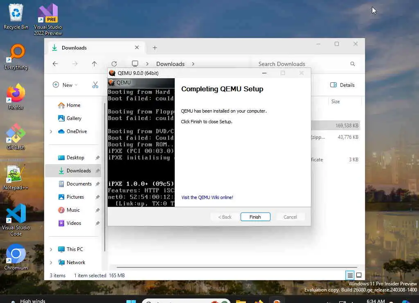Open the New item dropdown
This screenshot has height=303, width=419.
(65, 85)
